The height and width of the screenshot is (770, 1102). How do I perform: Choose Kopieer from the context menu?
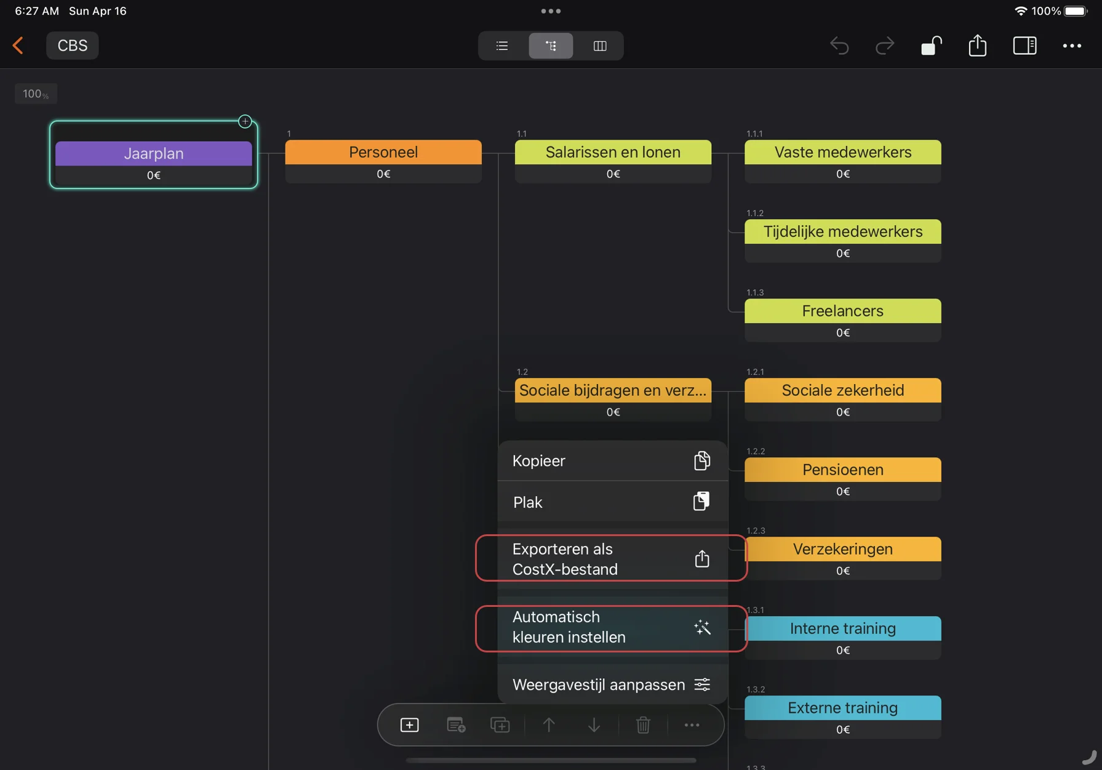[612, 461]
